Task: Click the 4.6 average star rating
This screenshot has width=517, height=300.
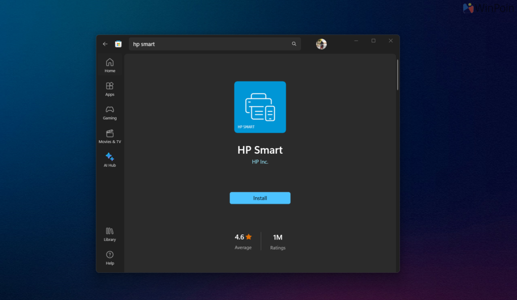Action: 243,237
